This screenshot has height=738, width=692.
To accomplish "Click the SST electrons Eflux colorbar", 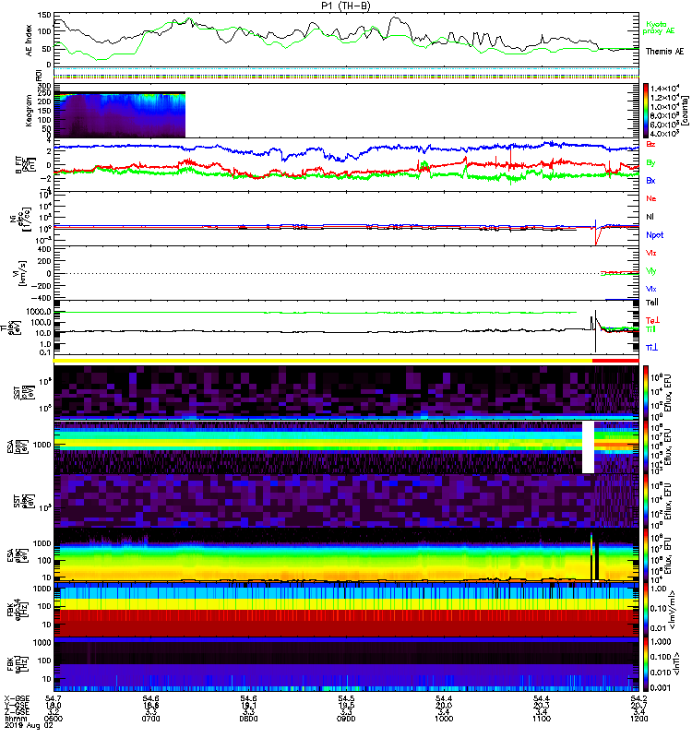I will (x=646, y=501).
